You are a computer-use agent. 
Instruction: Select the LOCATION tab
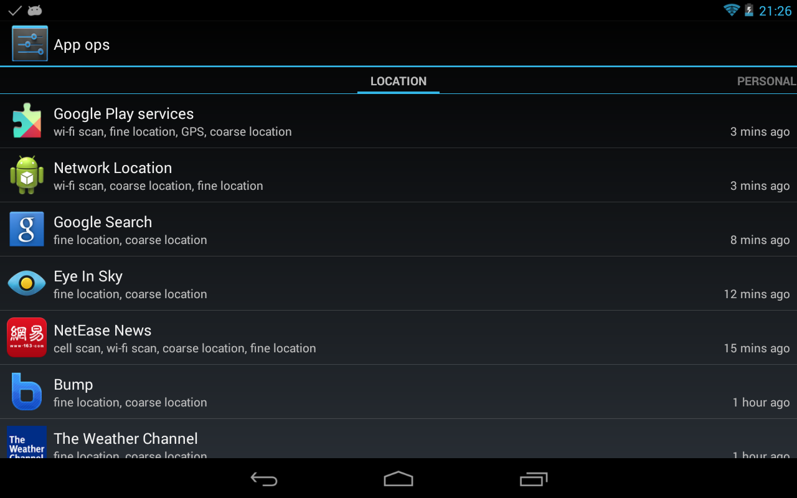point(398,81)
